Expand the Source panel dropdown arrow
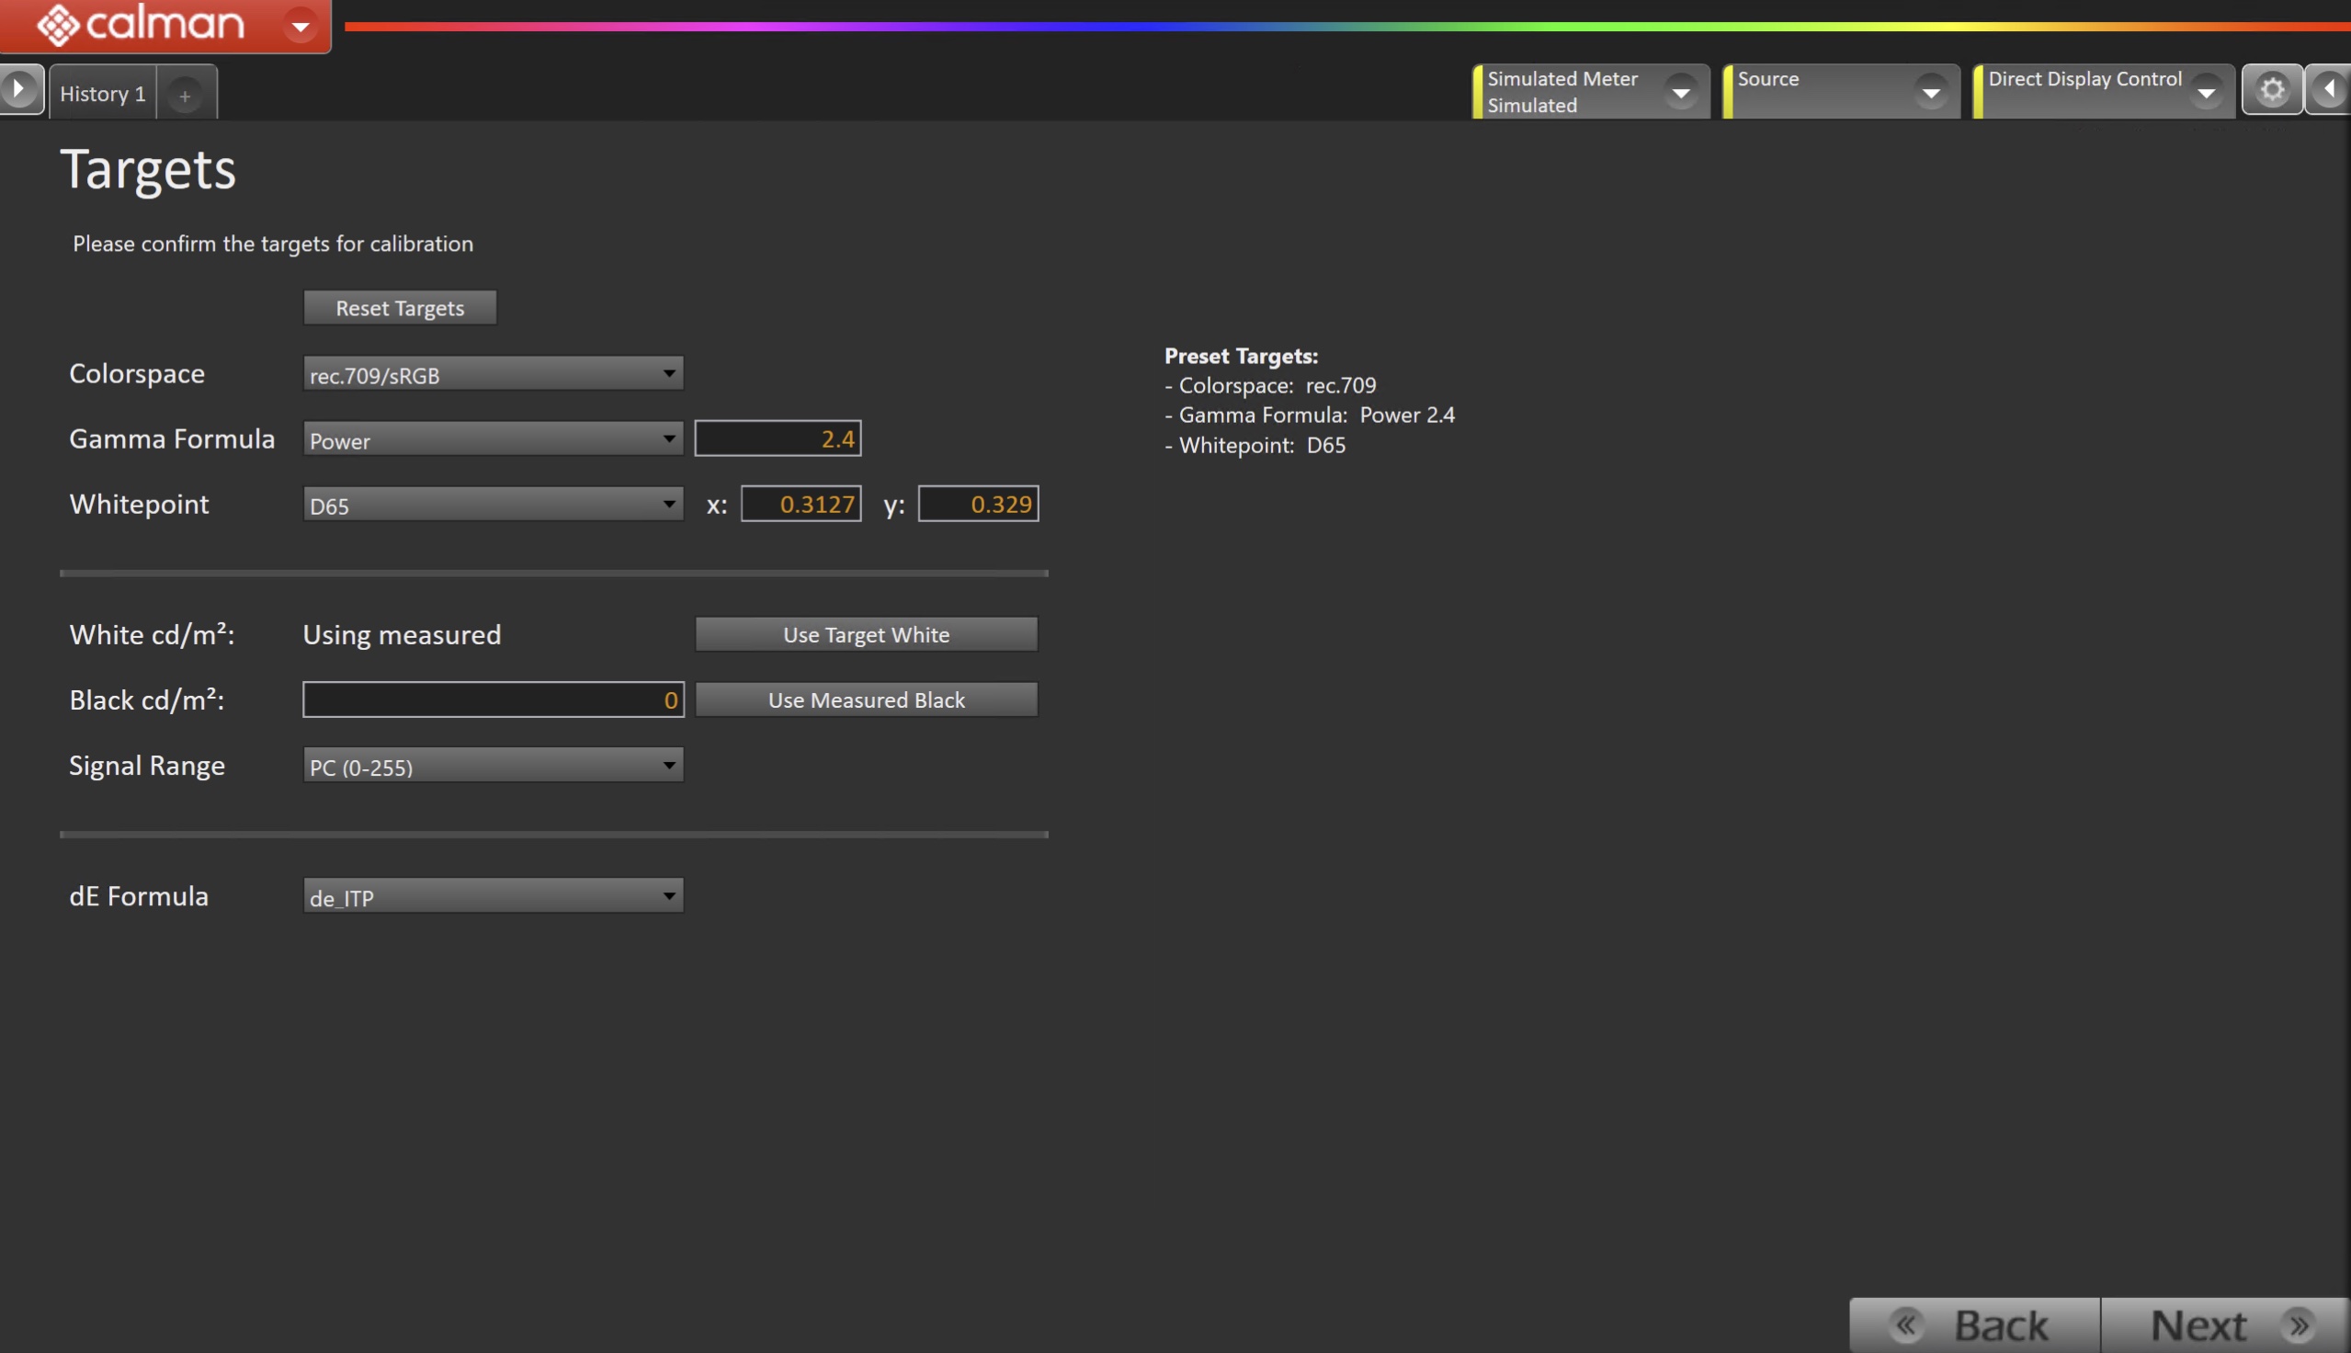Viewport: 2351px width, 1353px height. point(1930,92)
